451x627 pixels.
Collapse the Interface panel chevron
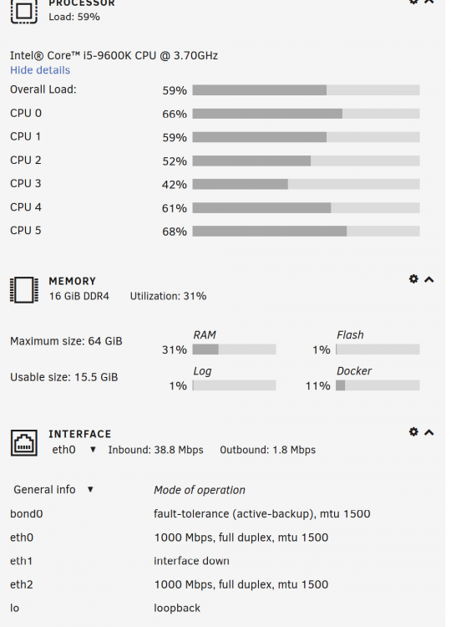429,432
